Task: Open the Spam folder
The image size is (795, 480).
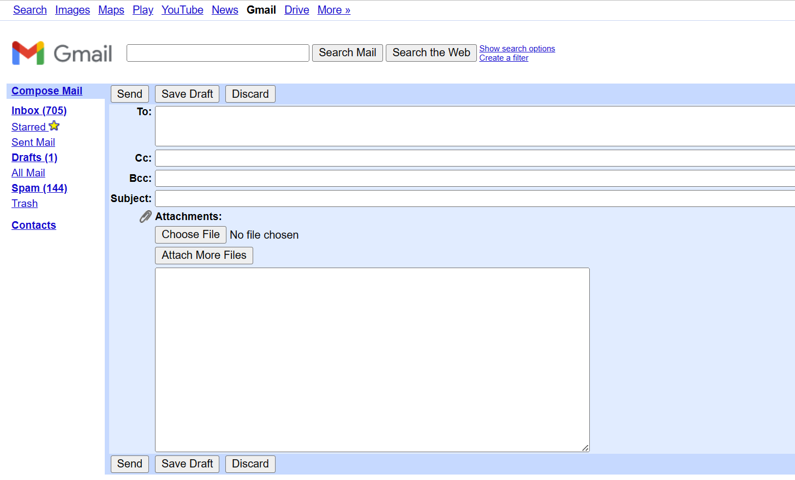Action: (39, 188)
